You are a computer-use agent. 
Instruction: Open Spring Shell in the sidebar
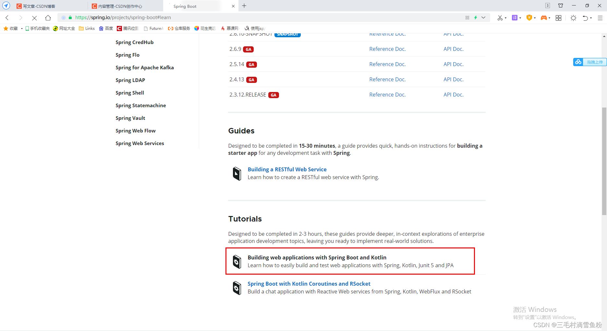(x=130, y=93)
